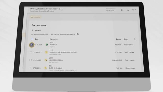
Task: Select the Мои платежи tab
Action: click(x=35, y=17)
